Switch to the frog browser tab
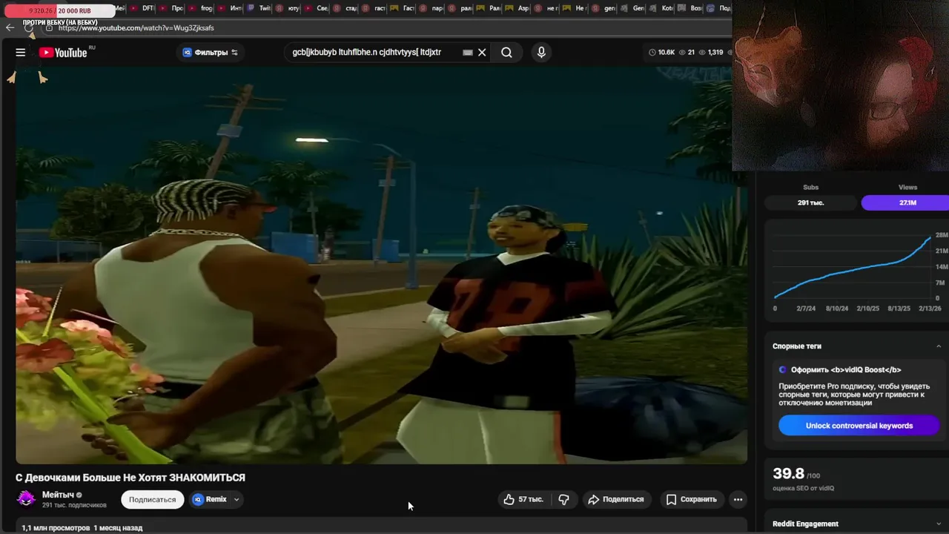949x534 pixels. click(201, 8)
